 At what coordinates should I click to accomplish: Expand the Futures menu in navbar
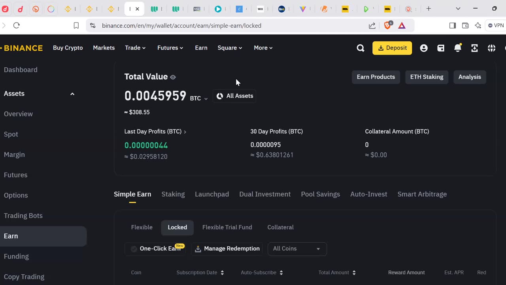coord(170,48)
